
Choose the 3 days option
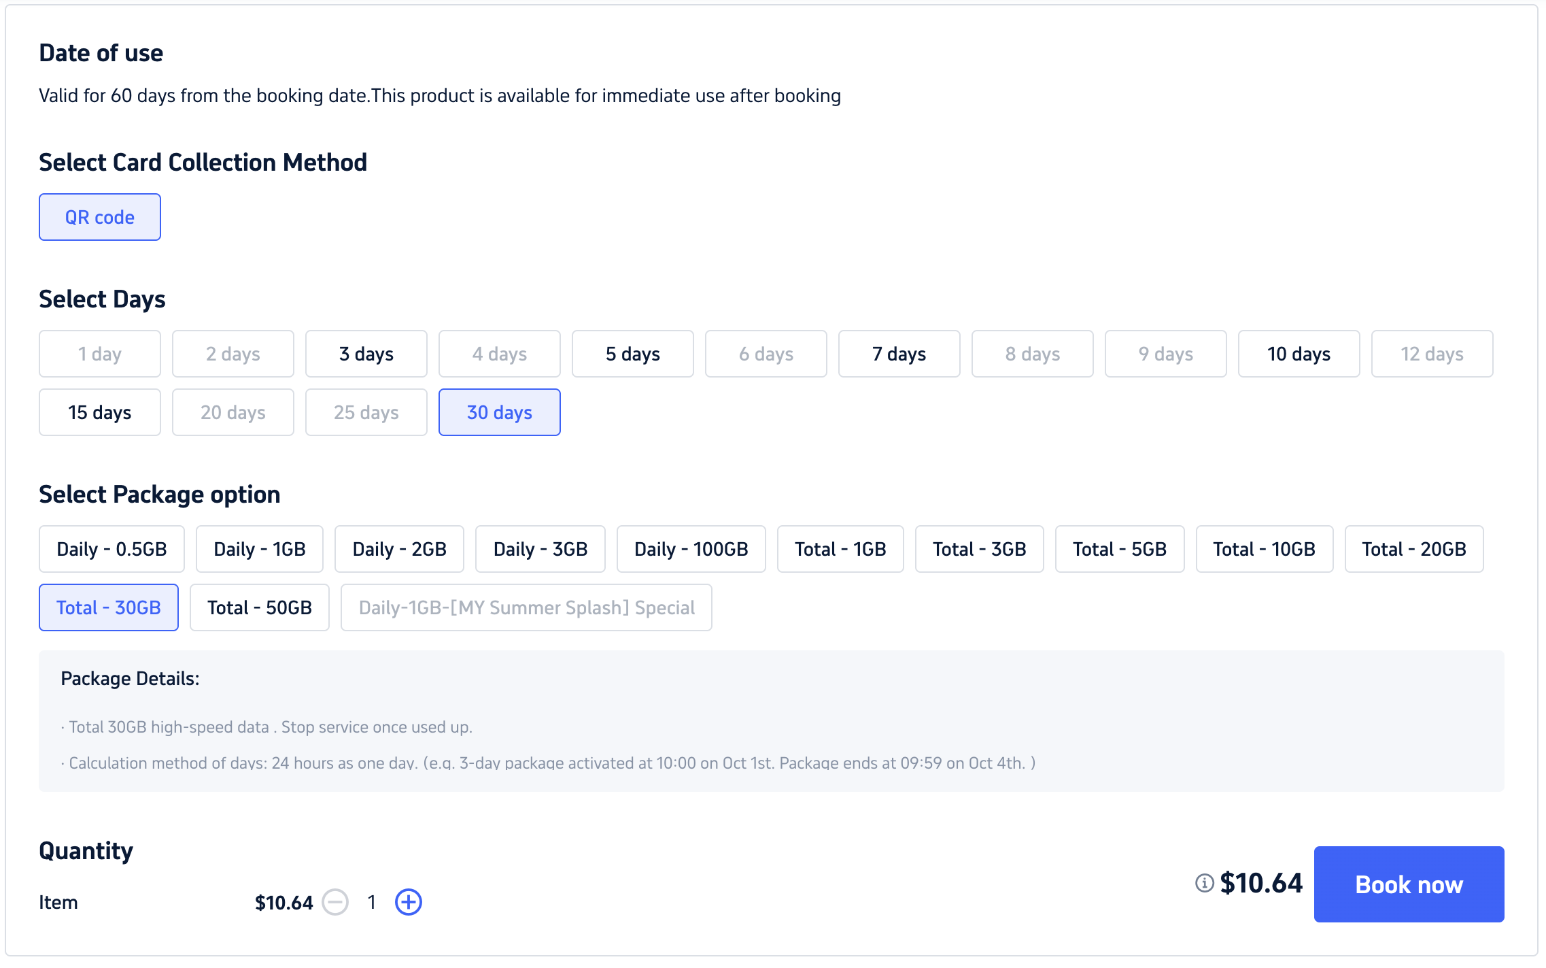point(366,354)
